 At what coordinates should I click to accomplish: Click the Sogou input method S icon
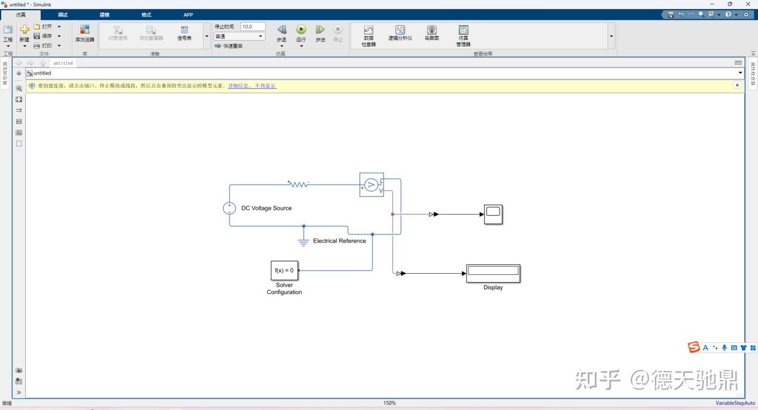[x=694, y=347]
